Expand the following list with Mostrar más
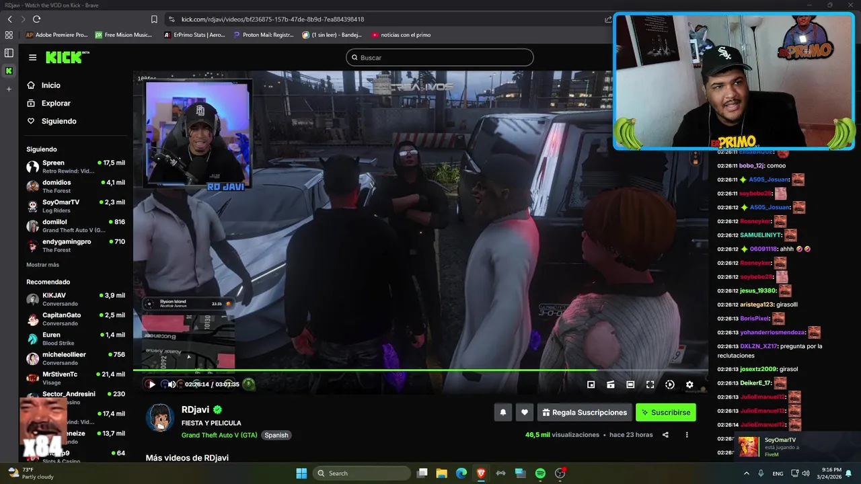 [42, 265]
